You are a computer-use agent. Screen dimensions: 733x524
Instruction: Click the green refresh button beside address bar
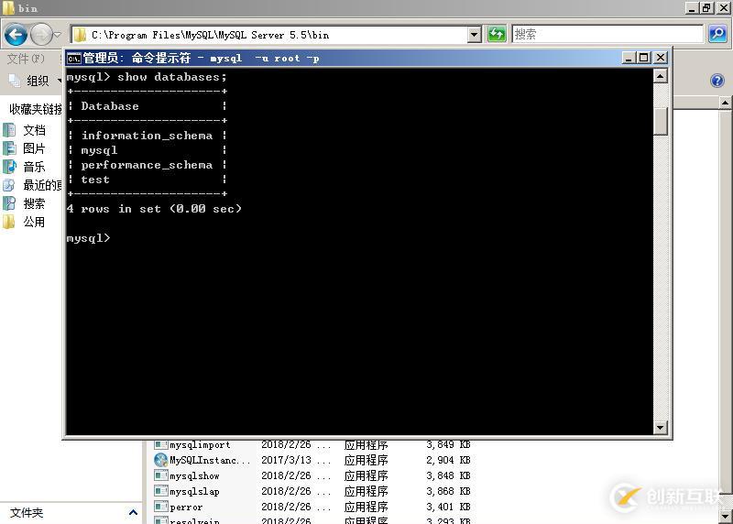[497, 35]
